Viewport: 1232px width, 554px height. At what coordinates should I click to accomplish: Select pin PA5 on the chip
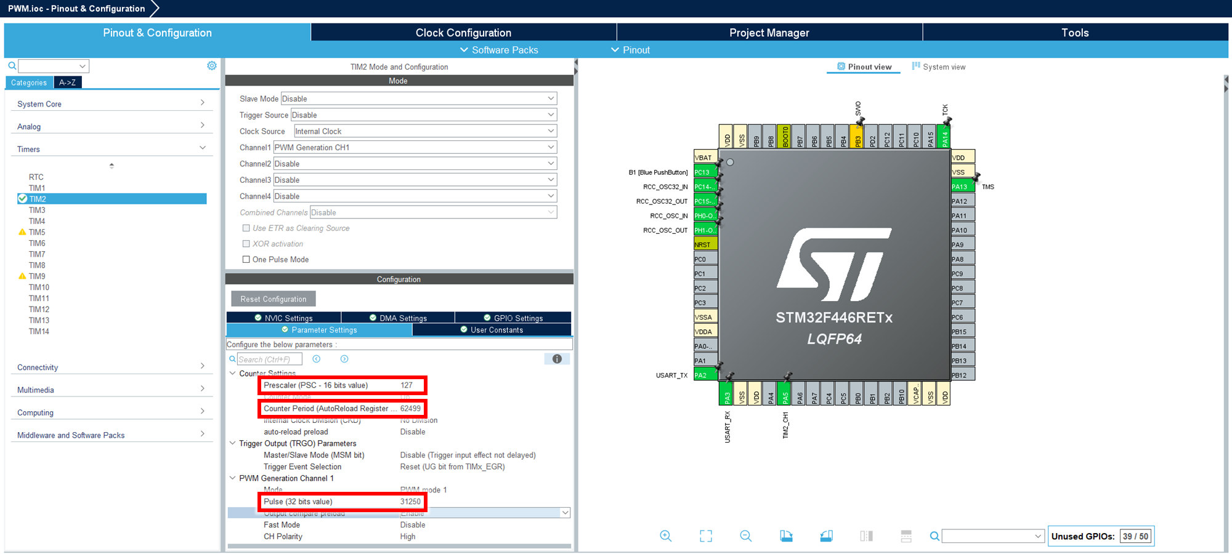pos(785,393)
